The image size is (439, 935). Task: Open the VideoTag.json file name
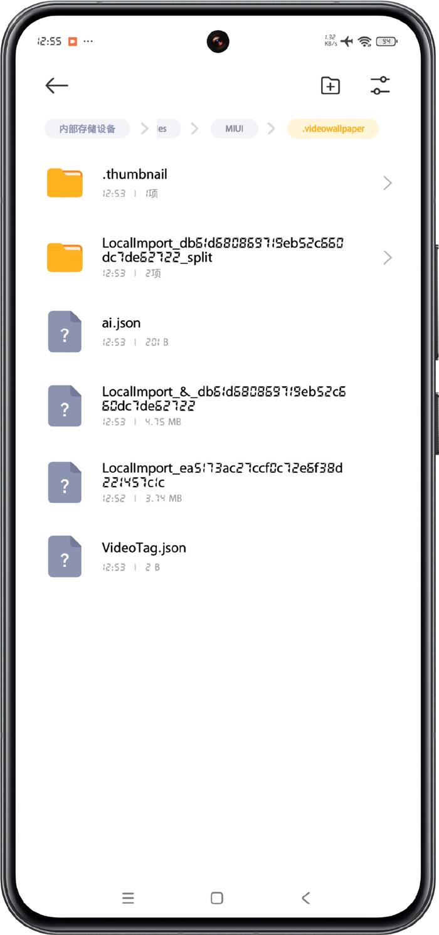(144, 547)
